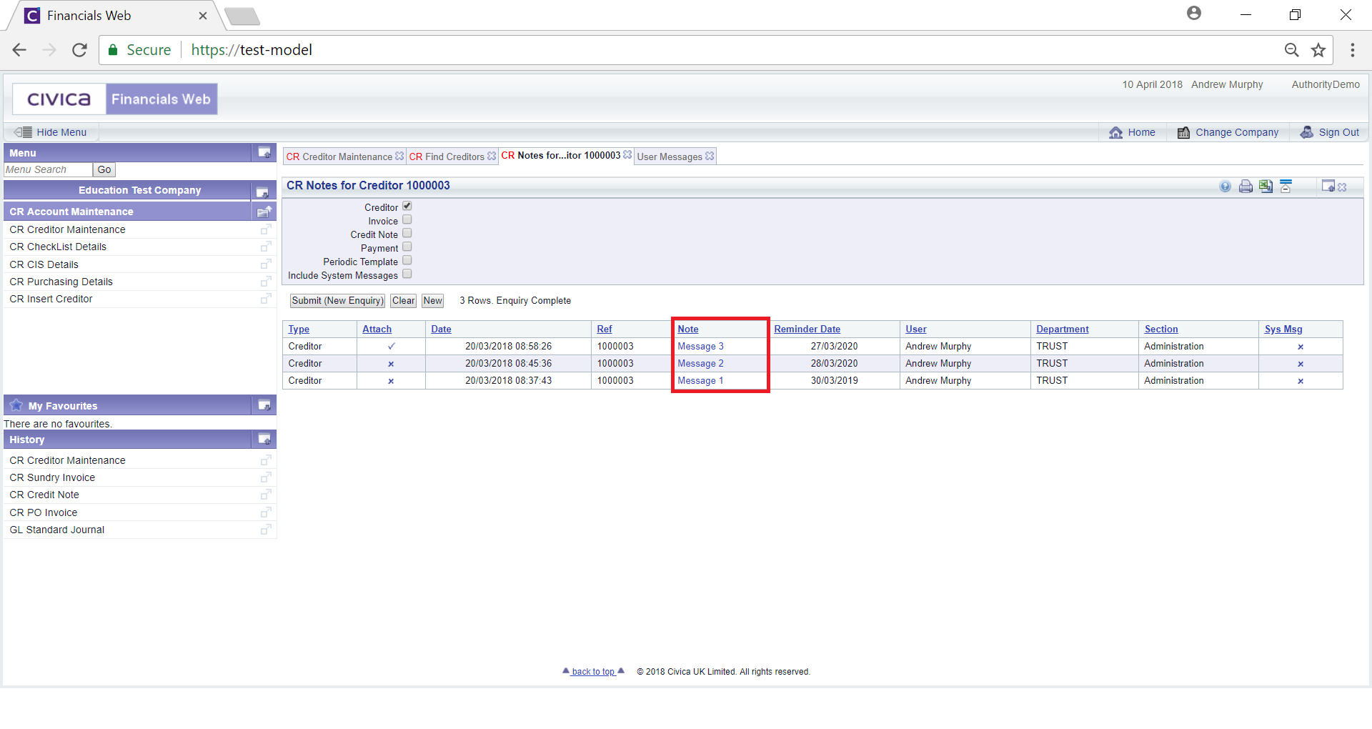Open history CR Sundry Invoice in new window icon
This screenshot has height=729, width=1372.
tap(266, 477)
